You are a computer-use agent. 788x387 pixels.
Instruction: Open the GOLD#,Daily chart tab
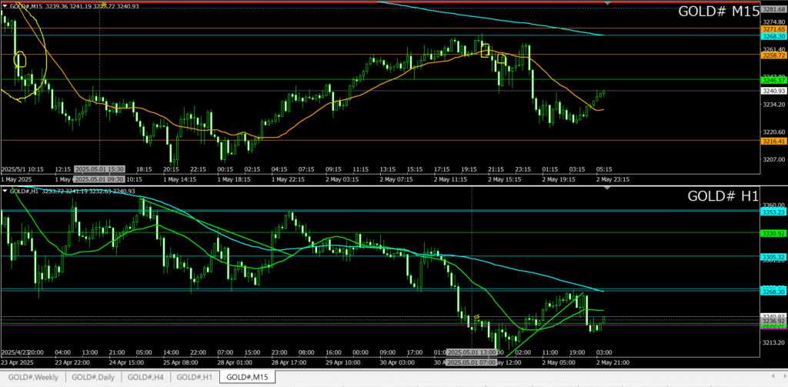pos(93,377)
